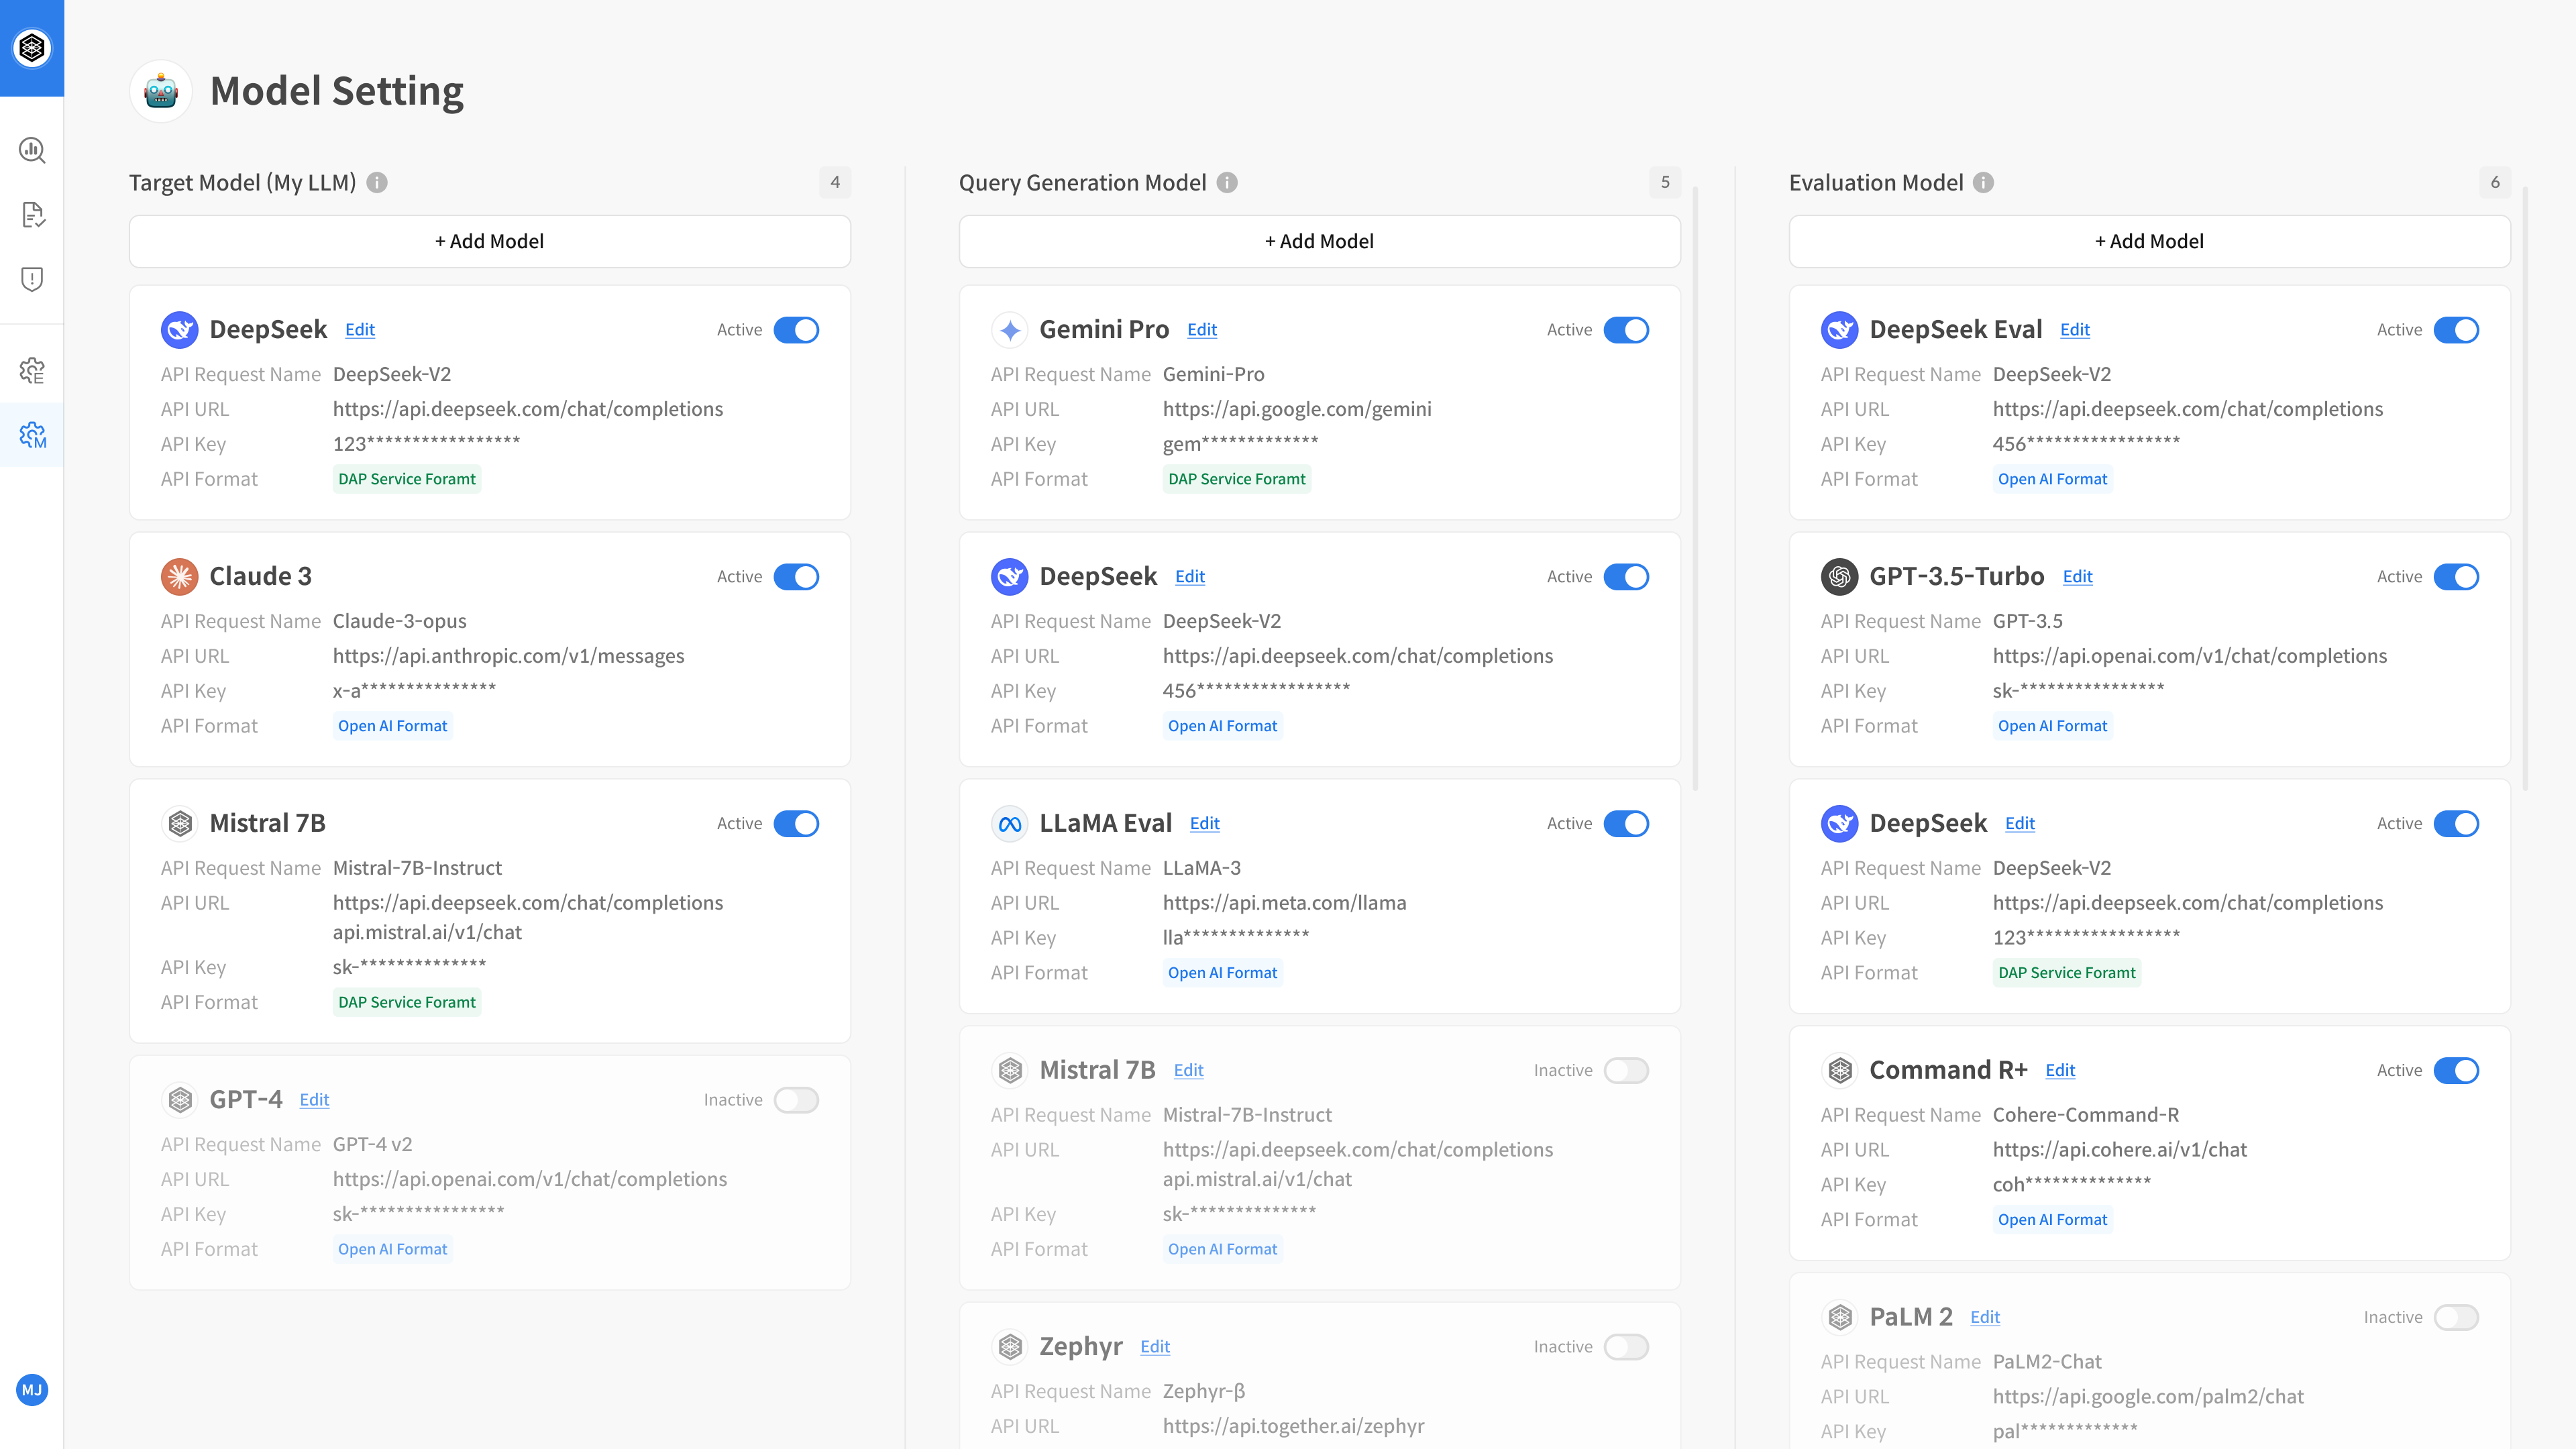Edit the Gemini Pro entry
Screen dimensions: 2576x1449
1202,330
